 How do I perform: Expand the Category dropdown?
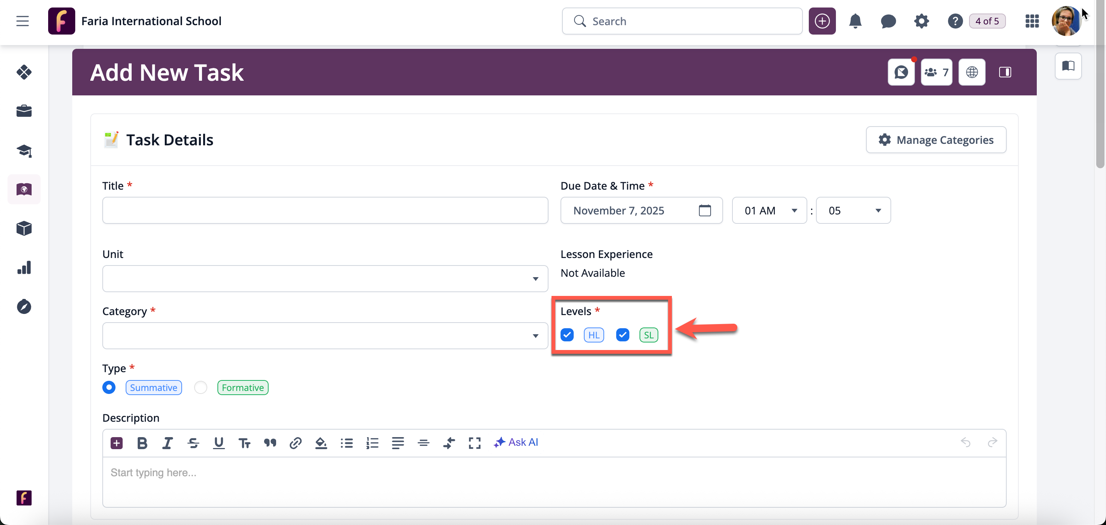pyautogui.click(x=325, y=336)
